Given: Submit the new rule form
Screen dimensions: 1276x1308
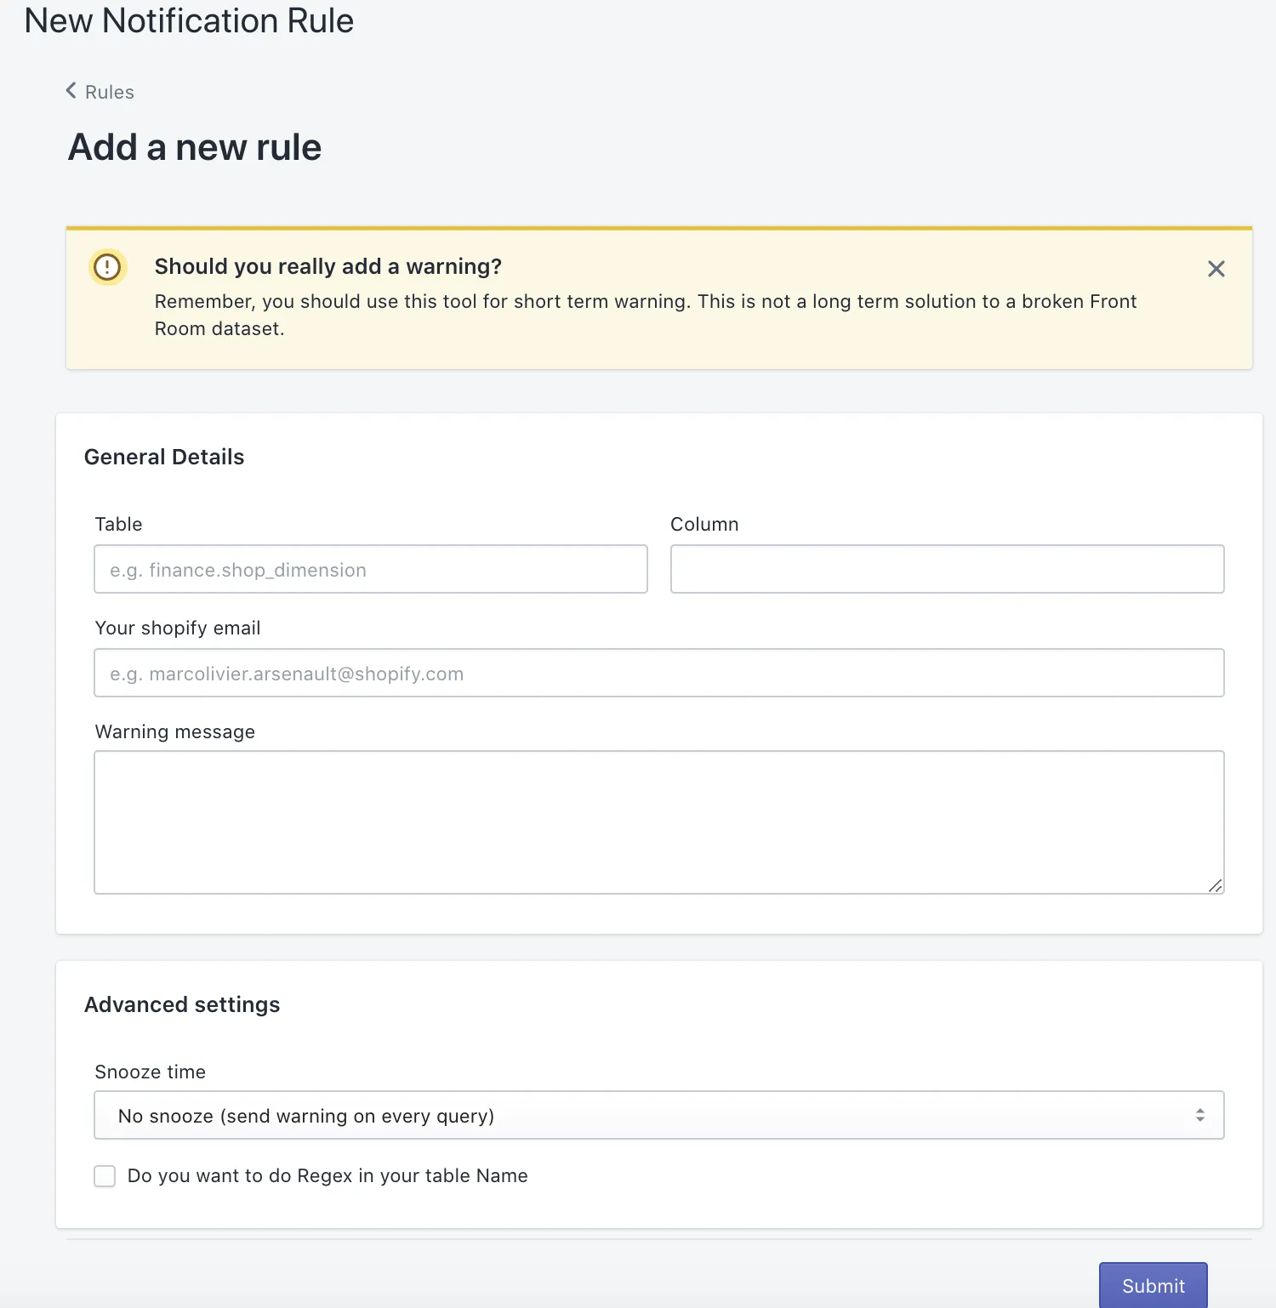Looking at the screenshot, I should 1153,1285.
